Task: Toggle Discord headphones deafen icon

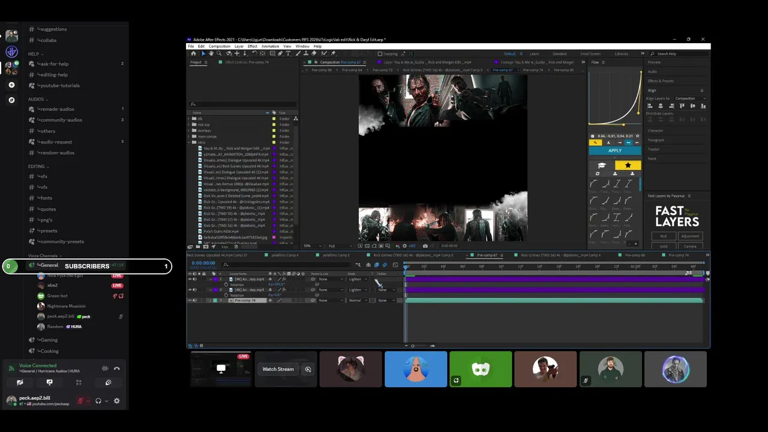Action: [x=98, y=401]
